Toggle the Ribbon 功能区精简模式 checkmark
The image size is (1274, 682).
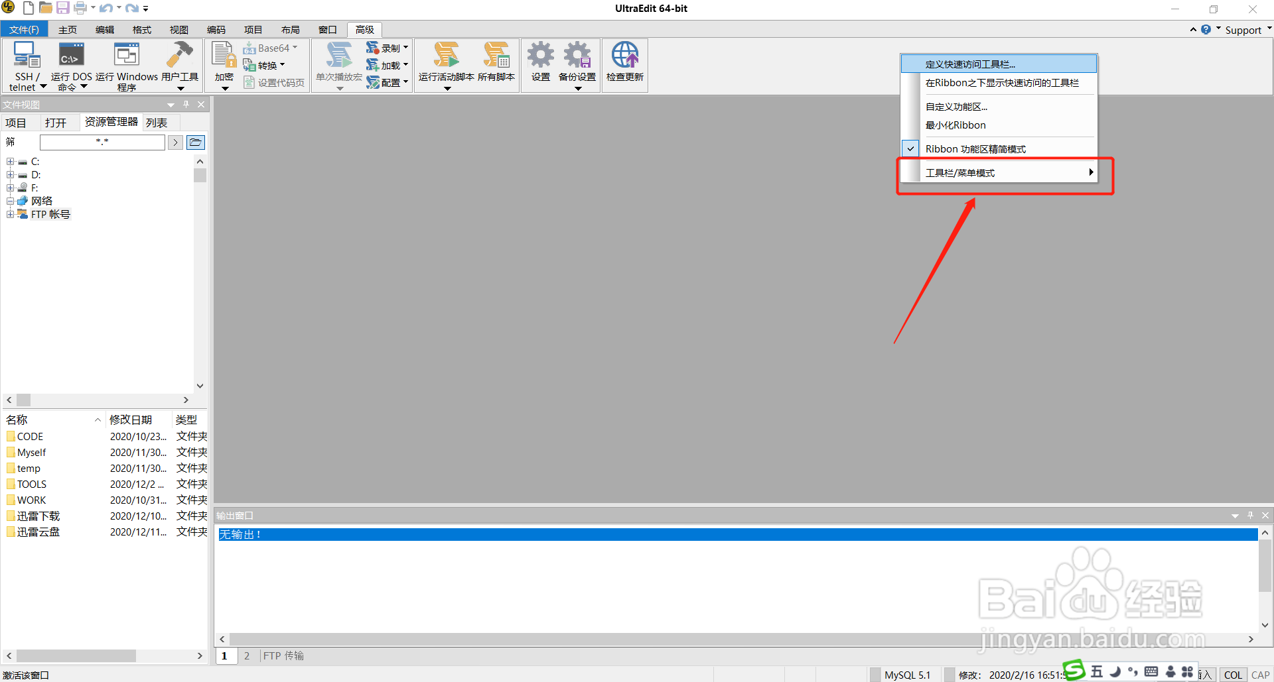[910, 149]
